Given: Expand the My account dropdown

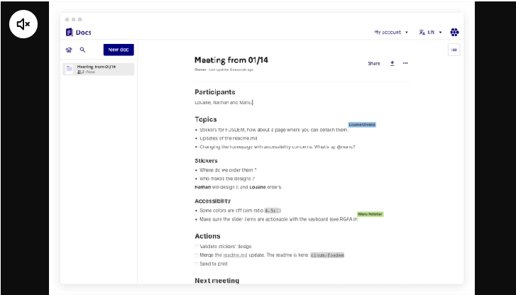Looking at the screenshot, I should tap(391, 32).
